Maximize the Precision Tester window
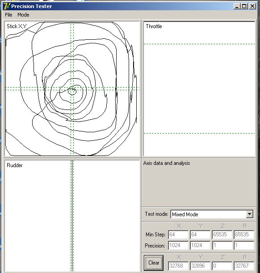The width and height of the screenshot is (260, 273). pos(244,6)
